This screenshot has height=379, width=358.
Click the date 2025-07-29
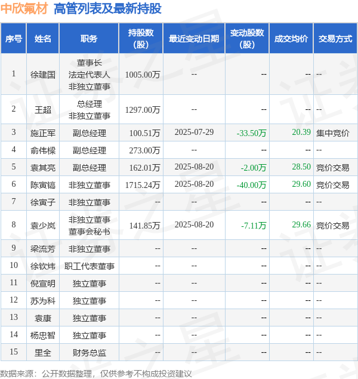(x=194, y=132)
